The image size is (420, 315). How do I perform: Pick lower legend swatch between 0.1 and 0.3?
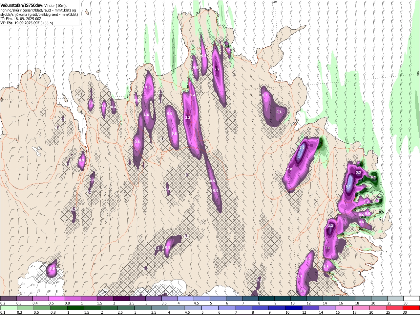tap(8, 307)
